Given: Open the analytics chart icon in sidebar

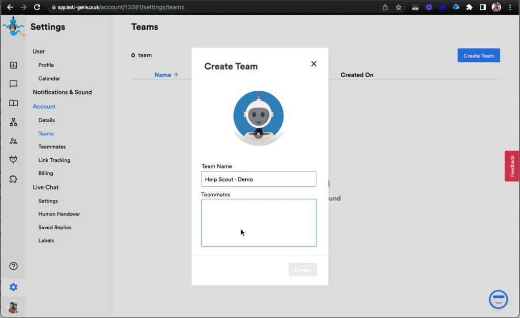Looking at the screenshot, I should click(x=13, y=65).
